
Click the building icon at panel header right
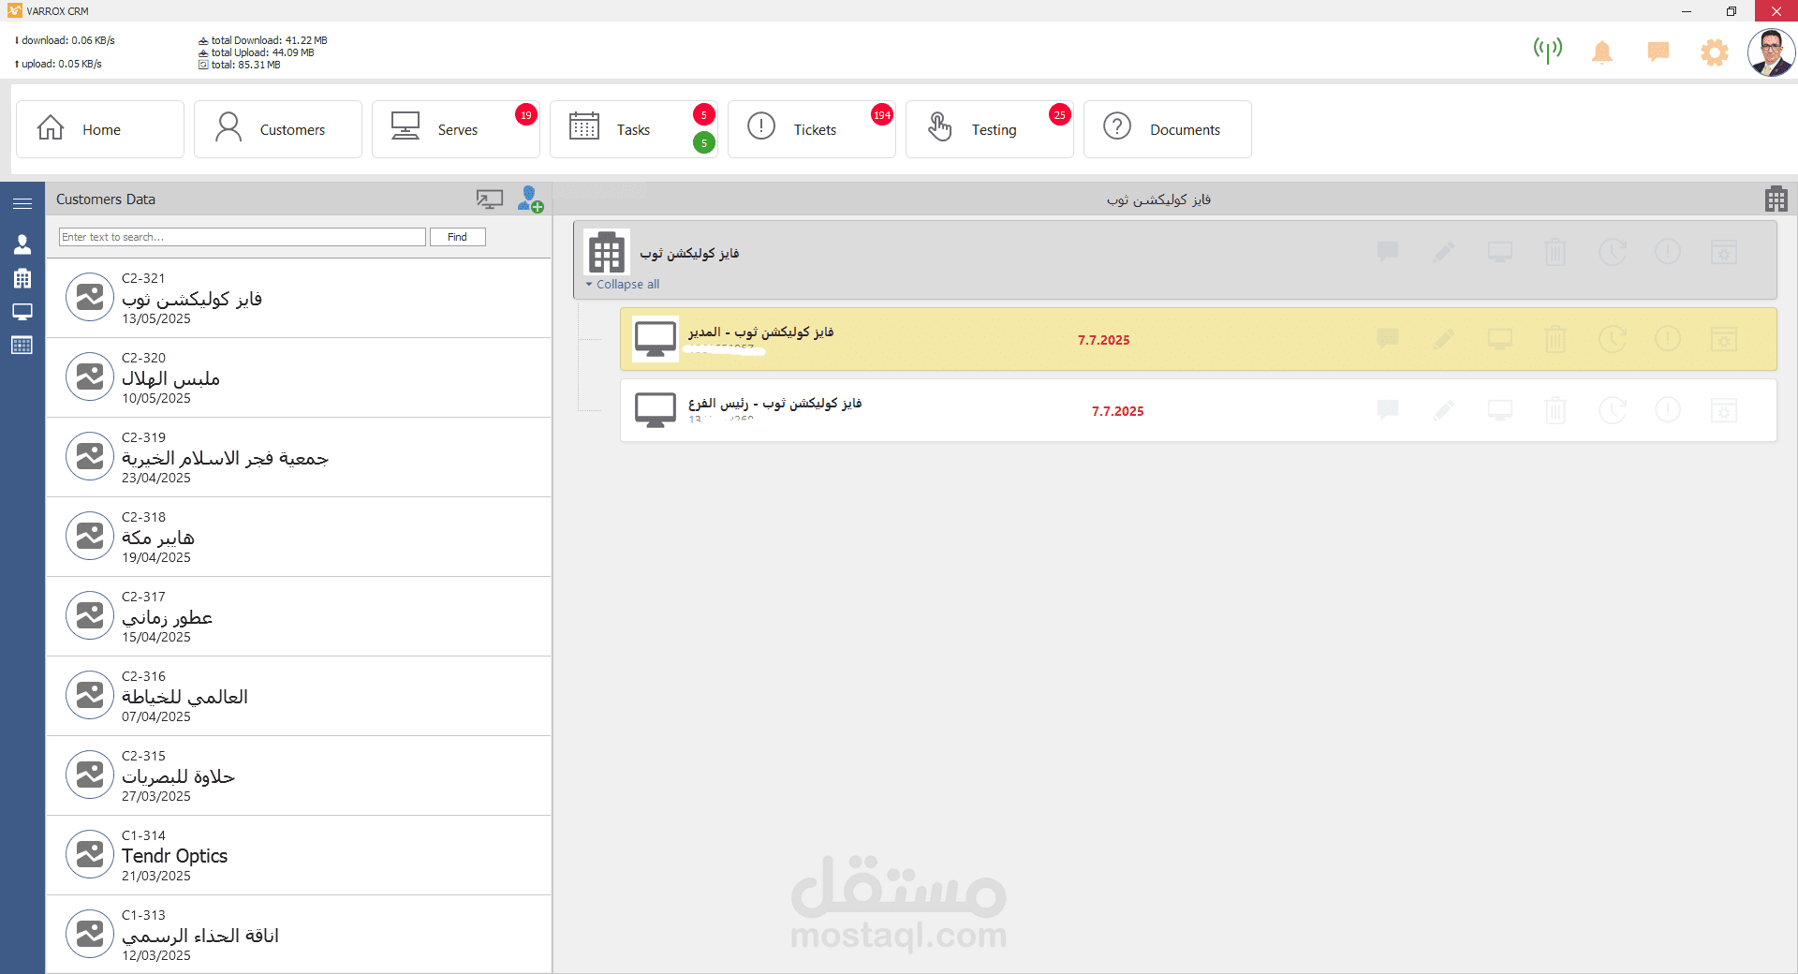coord(1776,199)
